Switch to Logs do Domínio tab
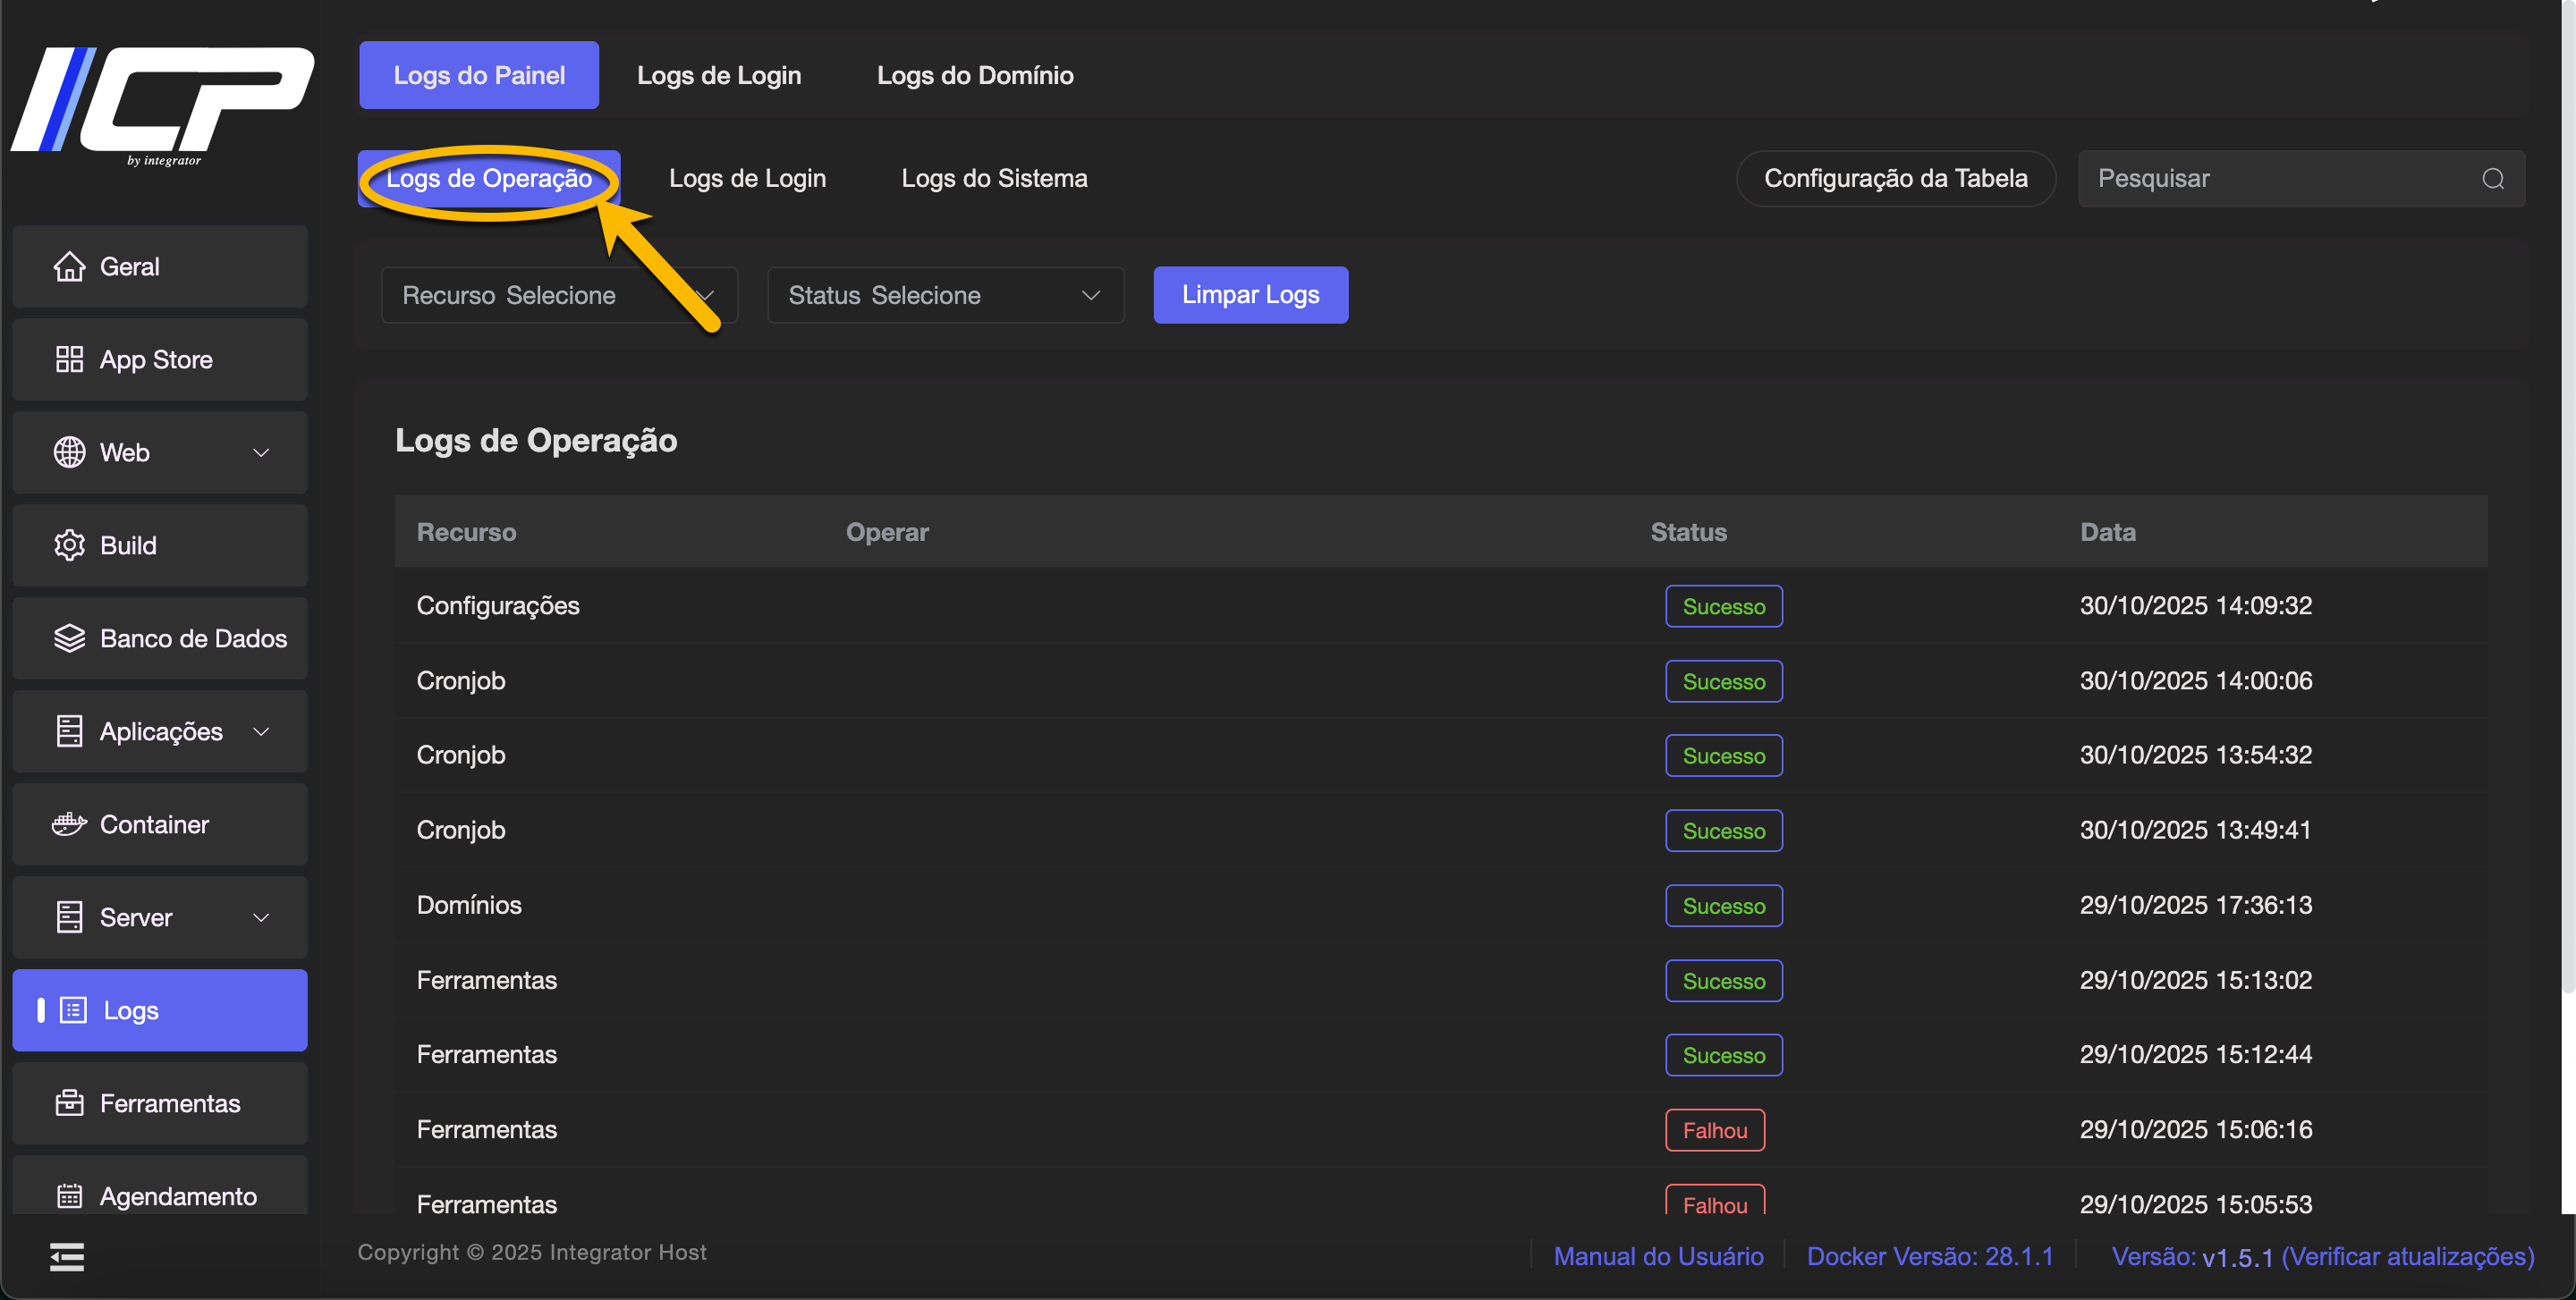The image size is (2576, 1300). [x=974, y=76]
